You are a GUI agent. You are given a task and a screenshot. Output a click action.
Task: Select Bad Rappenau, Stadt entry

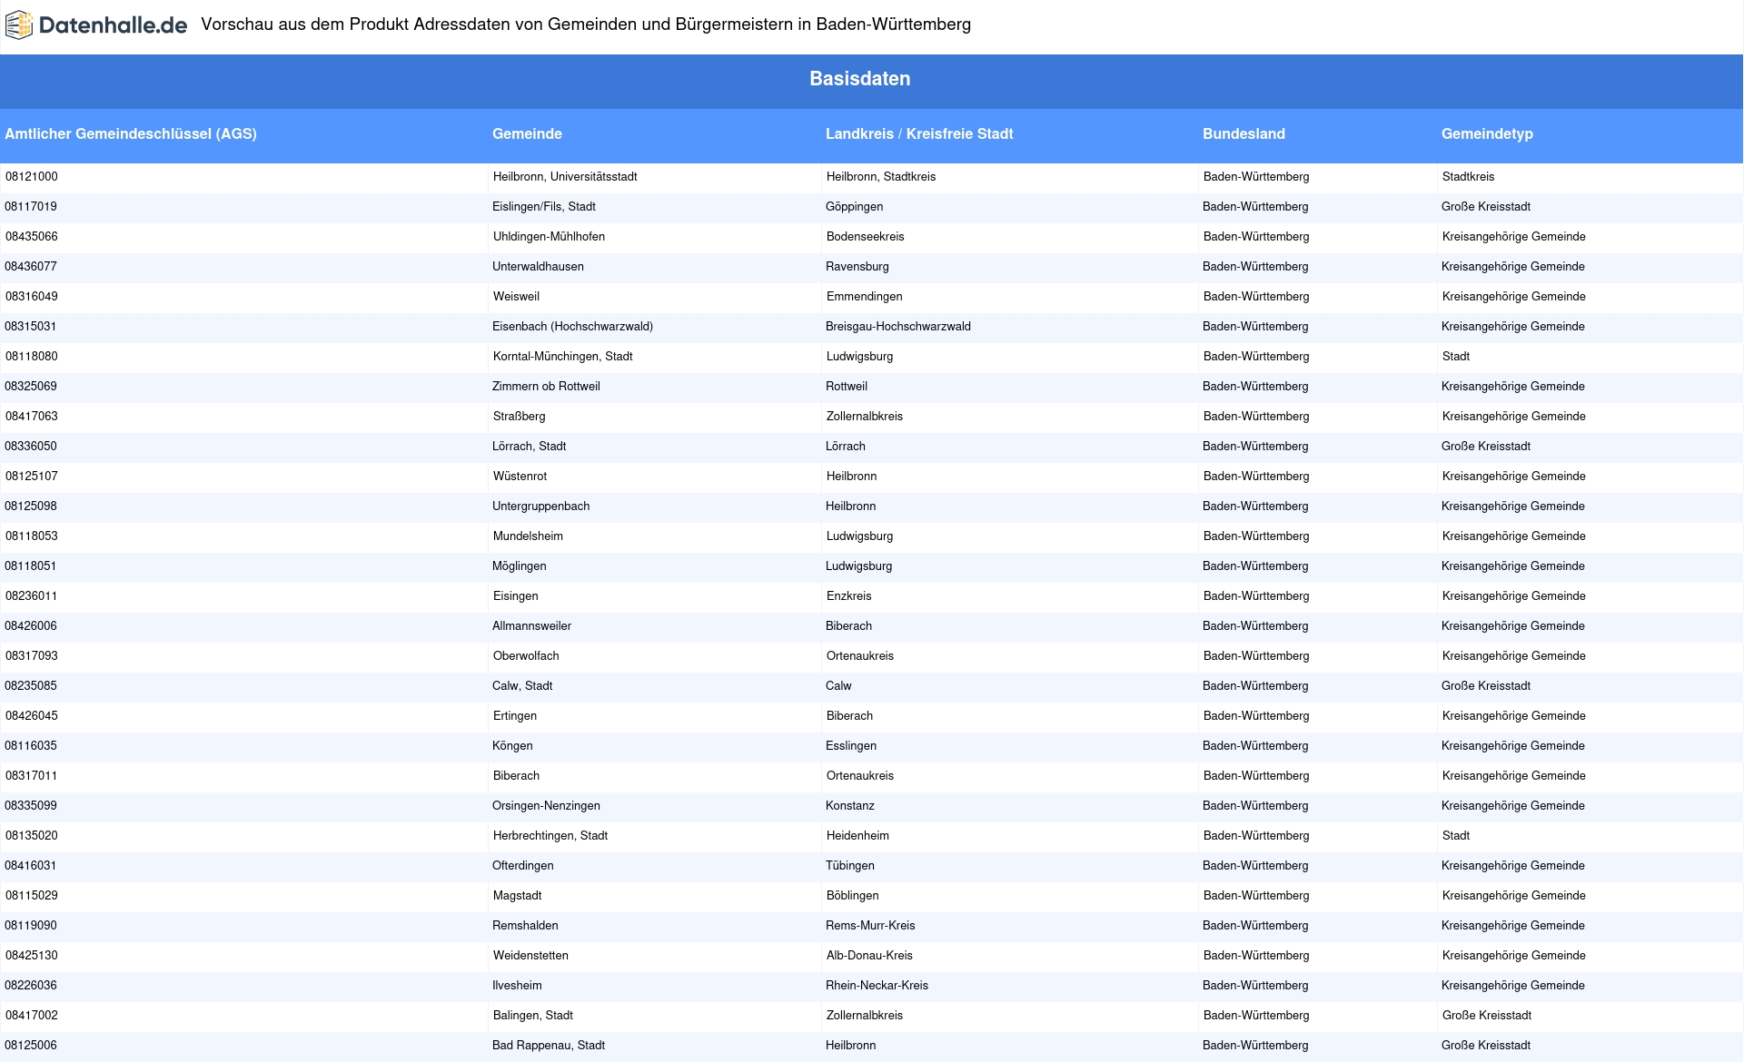point(549,1046)
